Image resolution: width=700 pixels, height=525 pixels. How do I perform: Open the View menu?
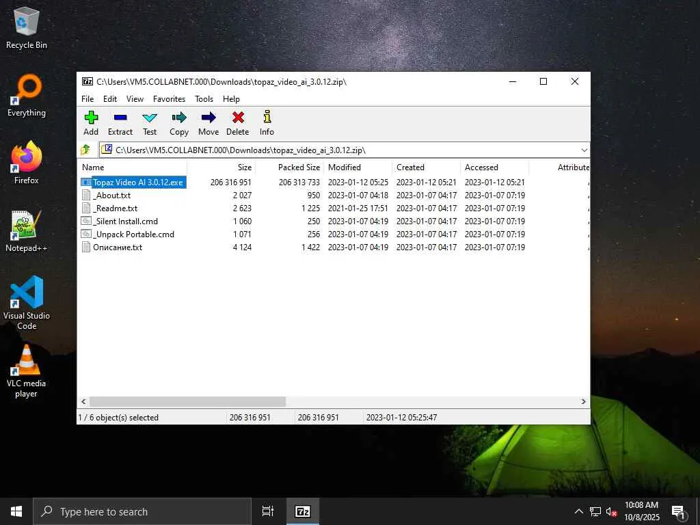[135, 98]
